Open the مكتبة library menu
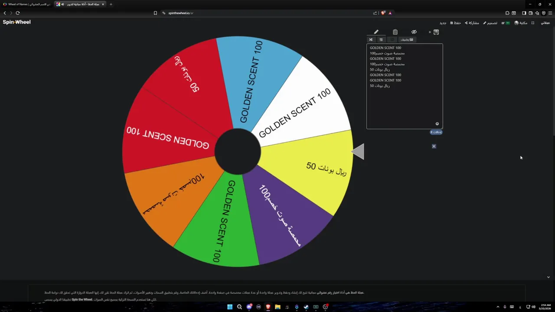This screenshot has height=312, width=555. click(521, 23)
